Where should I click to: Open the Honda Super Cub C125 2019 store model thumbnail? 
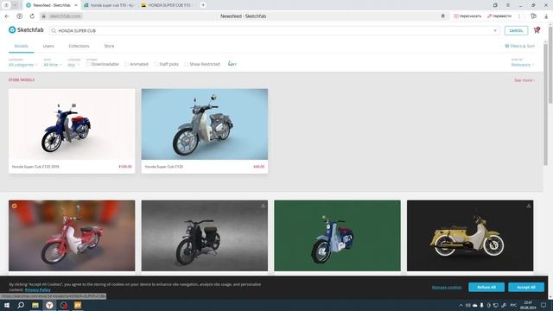(x=72, y=124)
